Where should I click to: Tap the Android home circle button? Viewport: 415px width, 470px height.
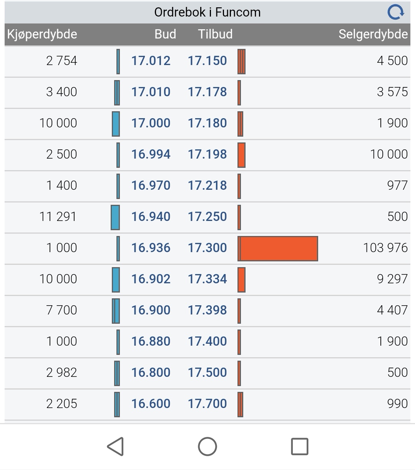pyautogui.click(x=207, y=447)
